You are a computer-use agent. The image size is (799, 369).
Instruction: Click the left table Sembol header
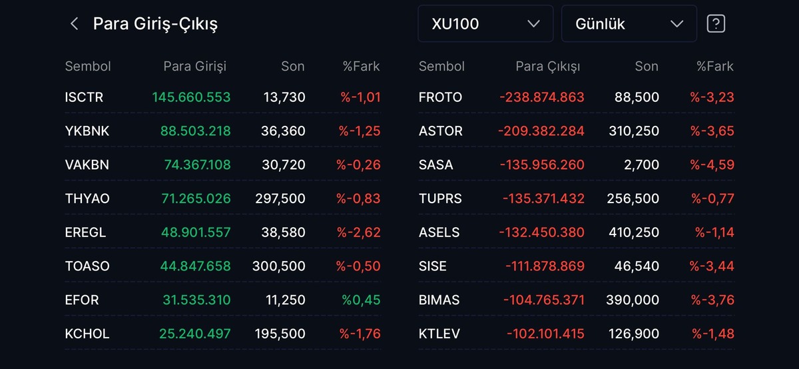click(x=88, y=66)
